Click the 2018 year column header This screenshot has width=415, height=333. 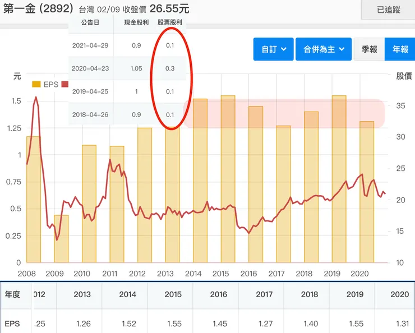310,294
